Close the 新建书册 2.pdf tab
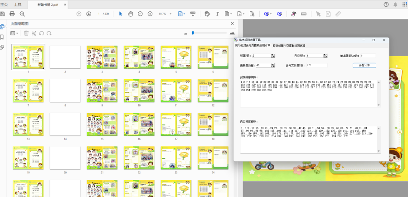This screenshot has width=408, height=197. pos(65,5)
